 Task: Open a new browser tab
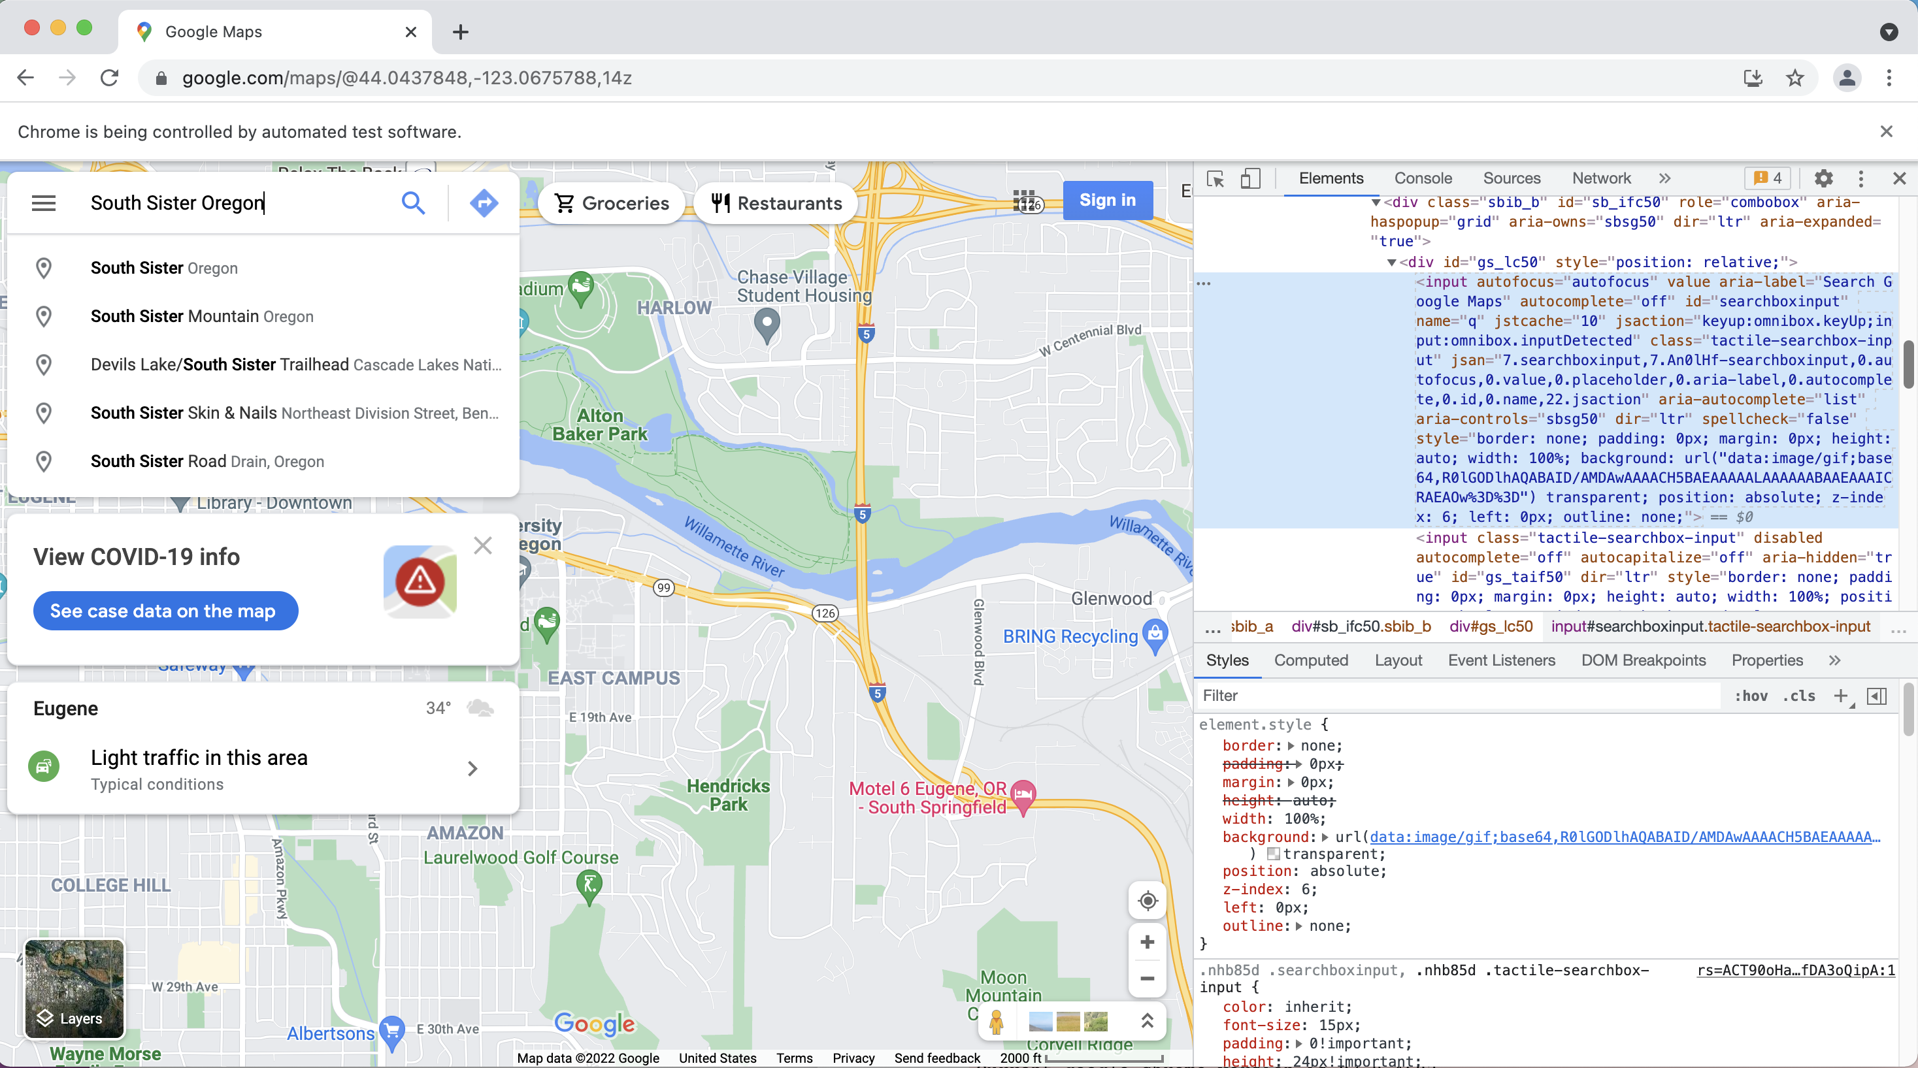click(x=460, y=32)
